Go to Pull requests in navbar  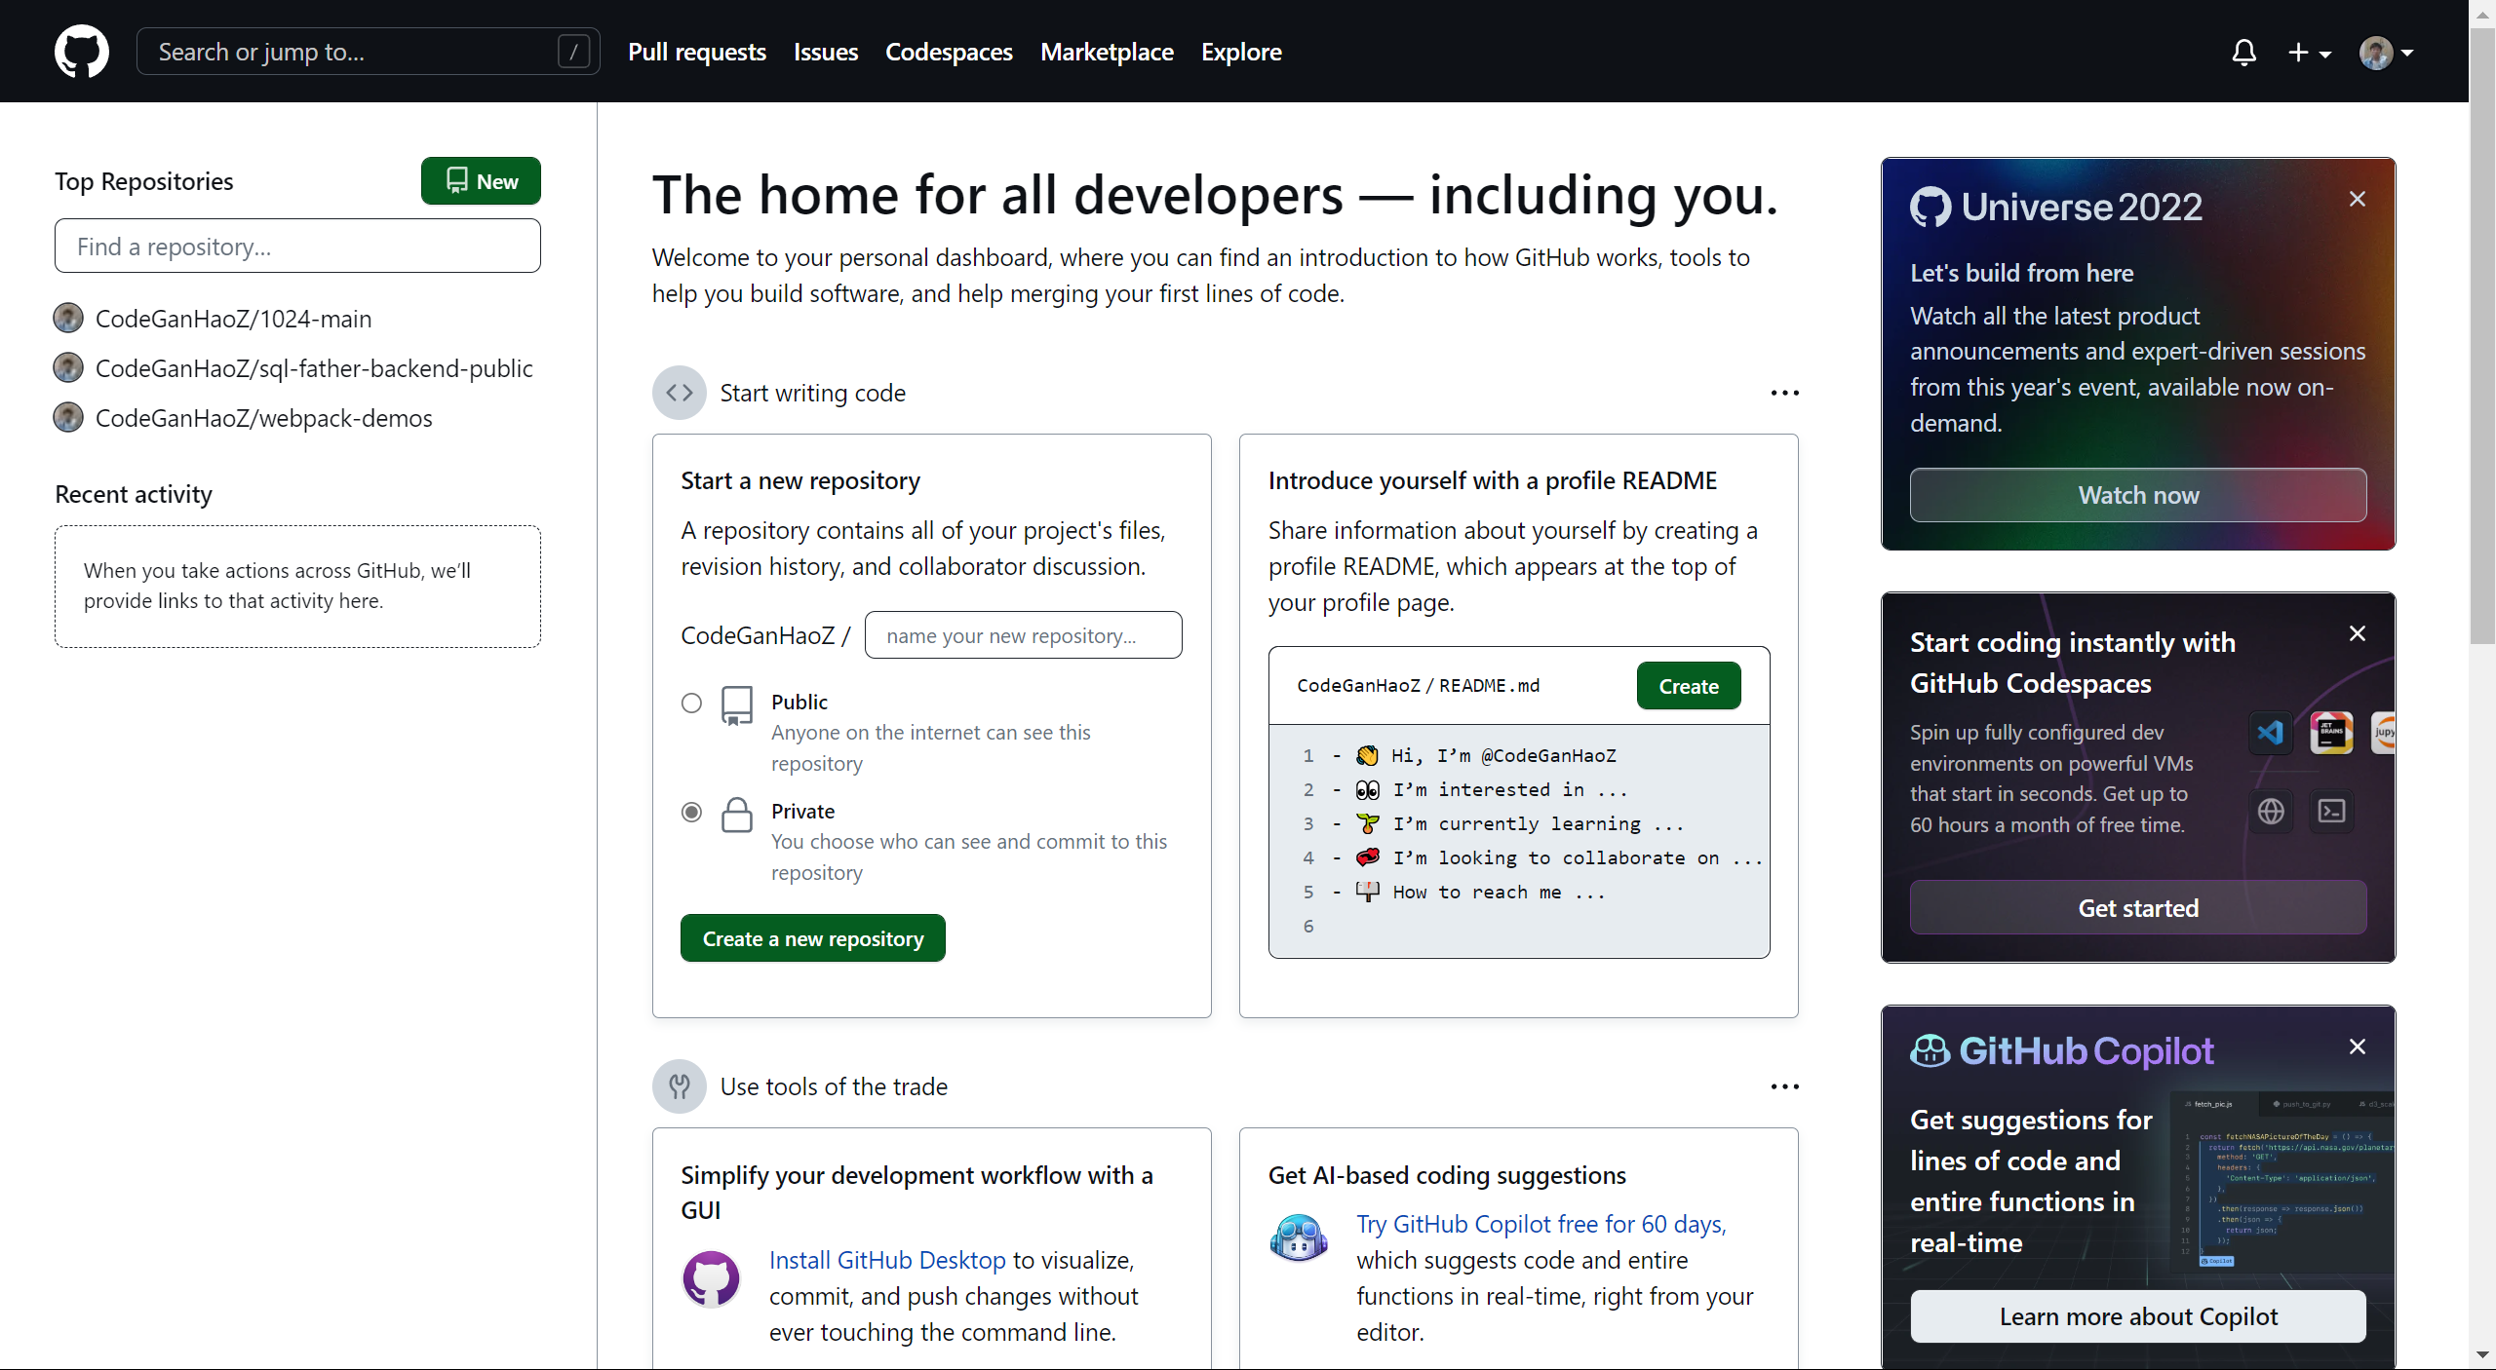[696, 52]
